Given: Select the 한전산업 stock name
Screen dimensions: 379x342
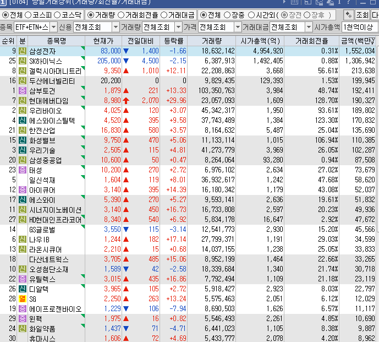Looking at the screenshot, I should coord(42,131).
